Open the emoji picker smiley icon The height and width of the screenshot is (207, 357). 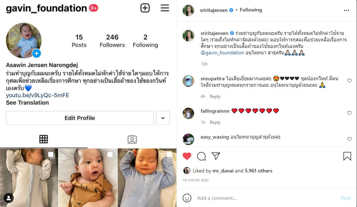(187, 198)
